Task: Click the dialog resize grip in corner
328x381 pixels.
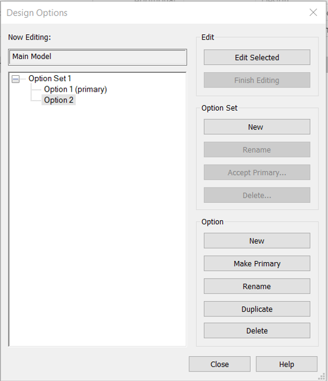Action: pyautogui.click(x=321, y=376)
